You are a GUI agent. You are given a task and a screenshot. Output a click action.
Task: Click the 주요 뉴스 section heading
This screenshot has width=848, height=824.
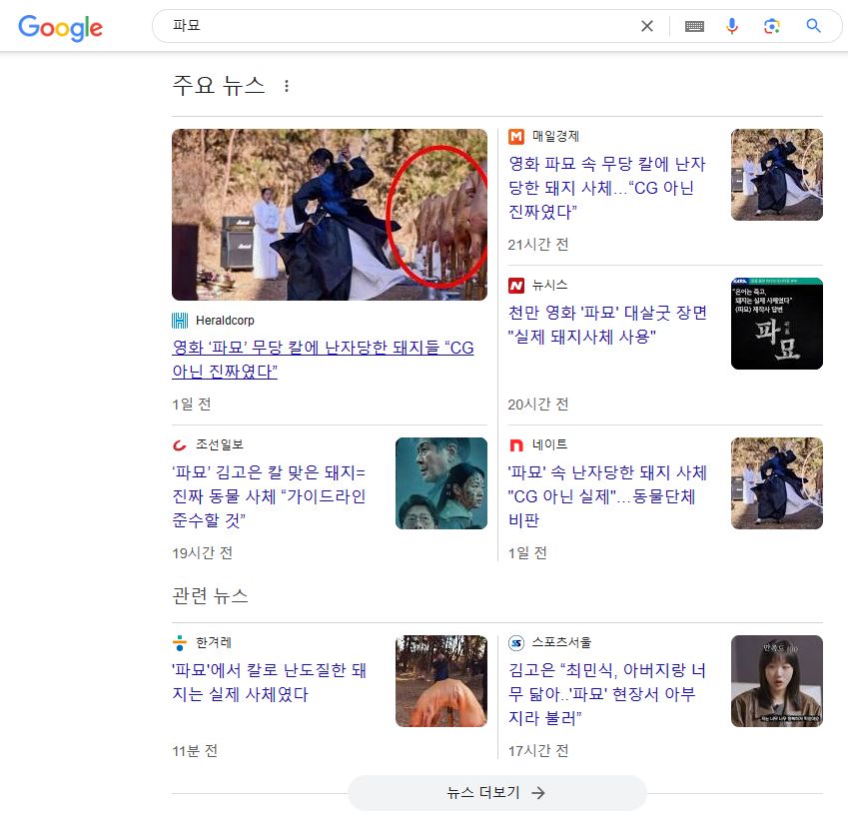coord(219,86)
